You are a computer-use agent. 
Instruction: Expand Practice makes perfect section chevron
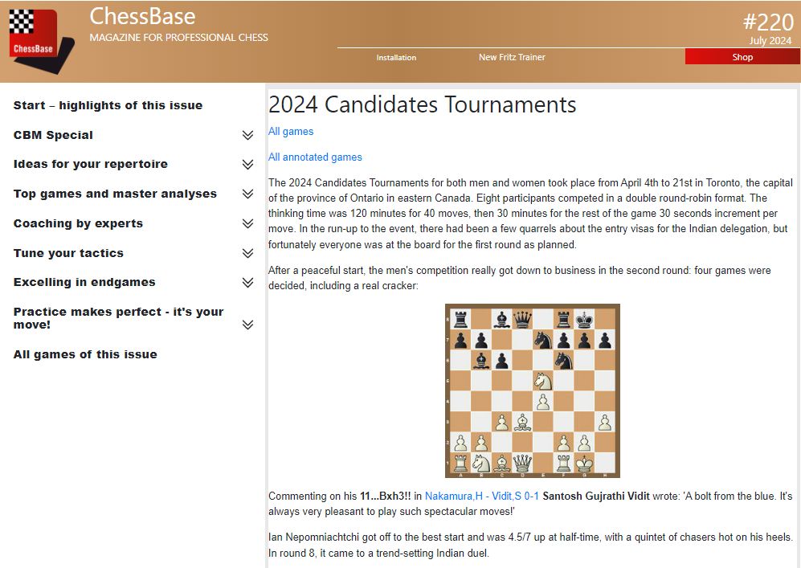(247, 325)
